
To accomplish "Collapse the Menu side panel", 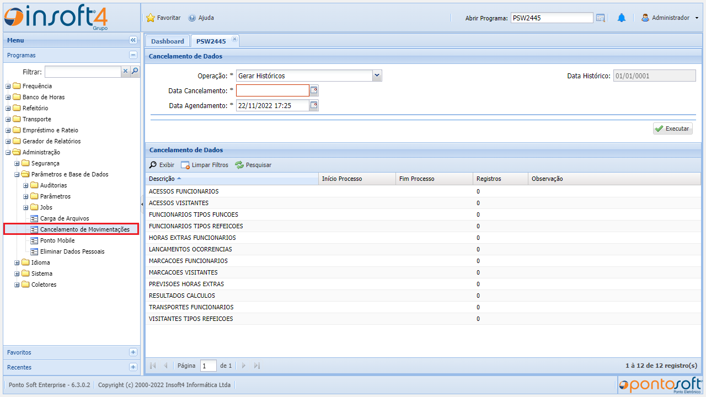I will tap(133, 40).
